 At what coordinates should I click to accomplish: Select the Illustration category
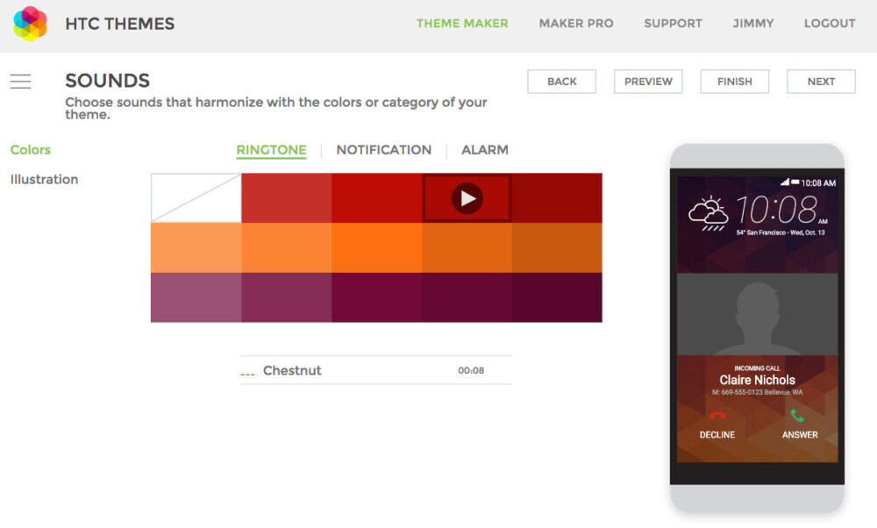pyautogui.click(x=44, y=179)
